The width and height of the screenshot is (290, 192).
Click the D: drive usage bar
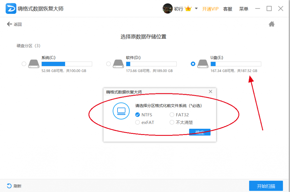click(151, 64)
